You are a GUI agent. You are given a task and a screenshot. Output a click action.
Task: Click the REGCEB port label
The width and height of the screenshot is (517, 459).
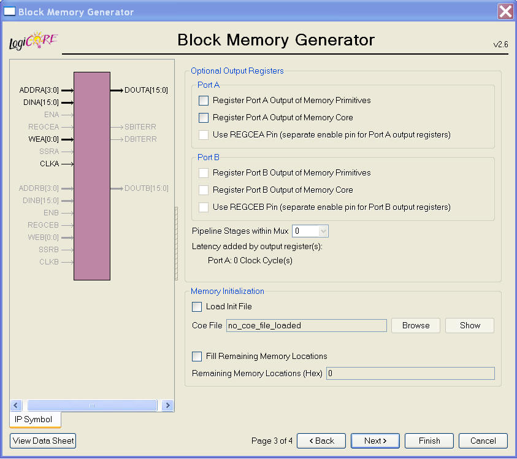point(43,225)
